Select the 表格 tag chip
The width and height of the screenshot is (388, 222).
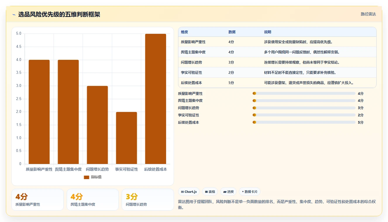click(210, 192)
